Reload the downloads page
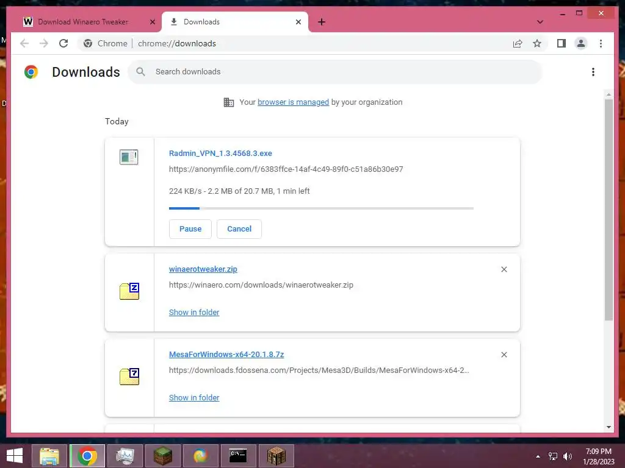This screenshot has height=468, width=625. 63,43
